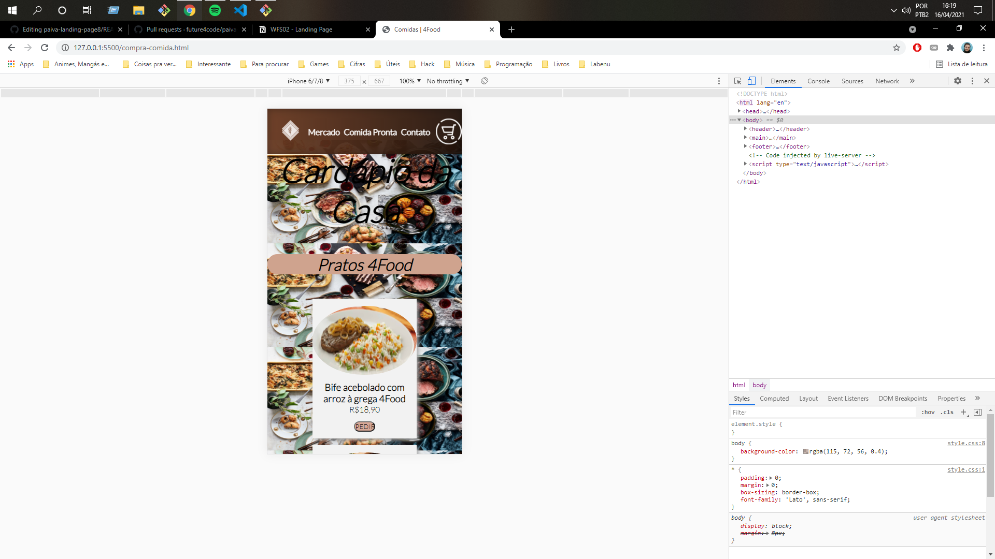The width and height of the screenshot is (995, 559).
Task: Open the iPhone 6/7/8 device dropdown
Action: [308, 81]
